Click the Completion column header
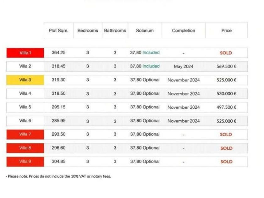Image resolution: width=264 pixels, height=198 pixels. tap(184, 30)
